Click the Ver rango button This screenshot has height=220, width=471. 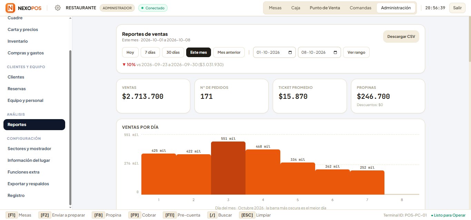coord(356,52)
